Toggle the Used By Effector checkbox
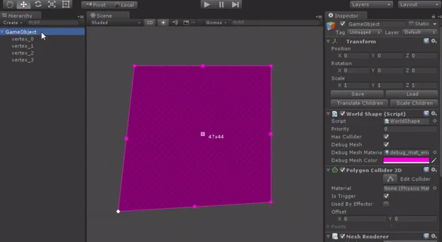Image resolution: width=442 pixels, height=242 pixels. [386, 204]
